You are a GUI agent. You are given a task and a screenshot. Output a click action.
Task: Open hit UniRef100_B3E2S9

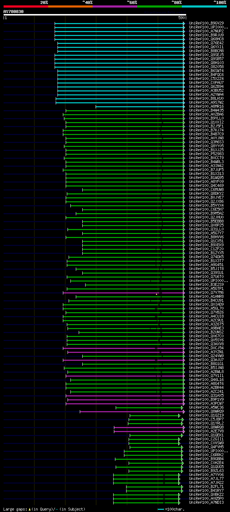207,284
